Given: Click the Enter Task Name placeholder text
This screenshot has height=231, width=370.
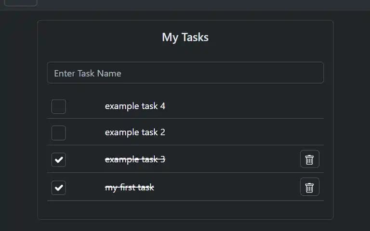Looking at the screenshot, I should click(88, 74).
